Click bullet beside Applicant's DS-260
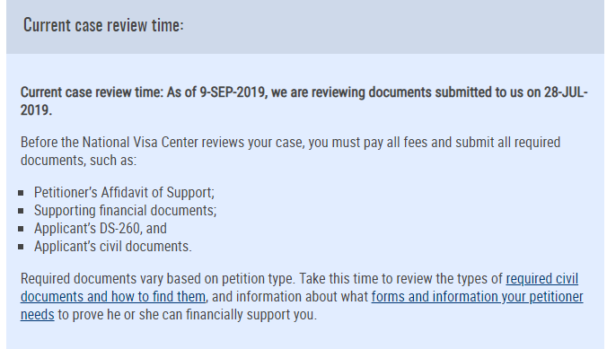This screenshot has height=349, width=607. [21, 229]
